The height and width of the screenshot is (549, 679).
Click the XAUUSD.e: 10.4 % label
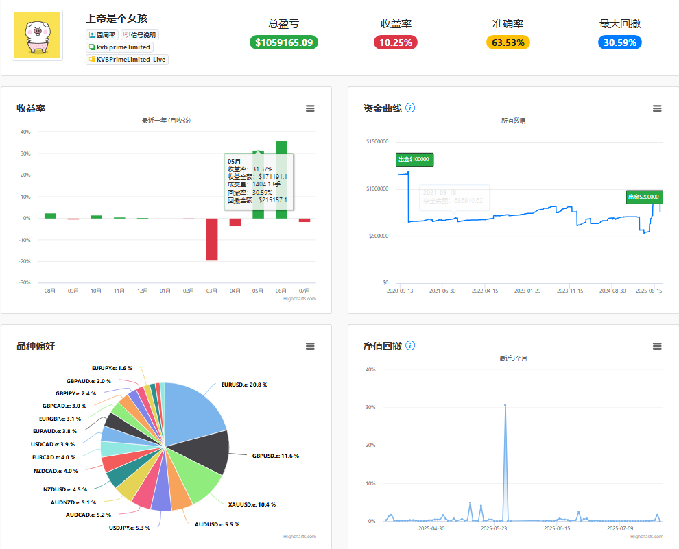point(252,504)
